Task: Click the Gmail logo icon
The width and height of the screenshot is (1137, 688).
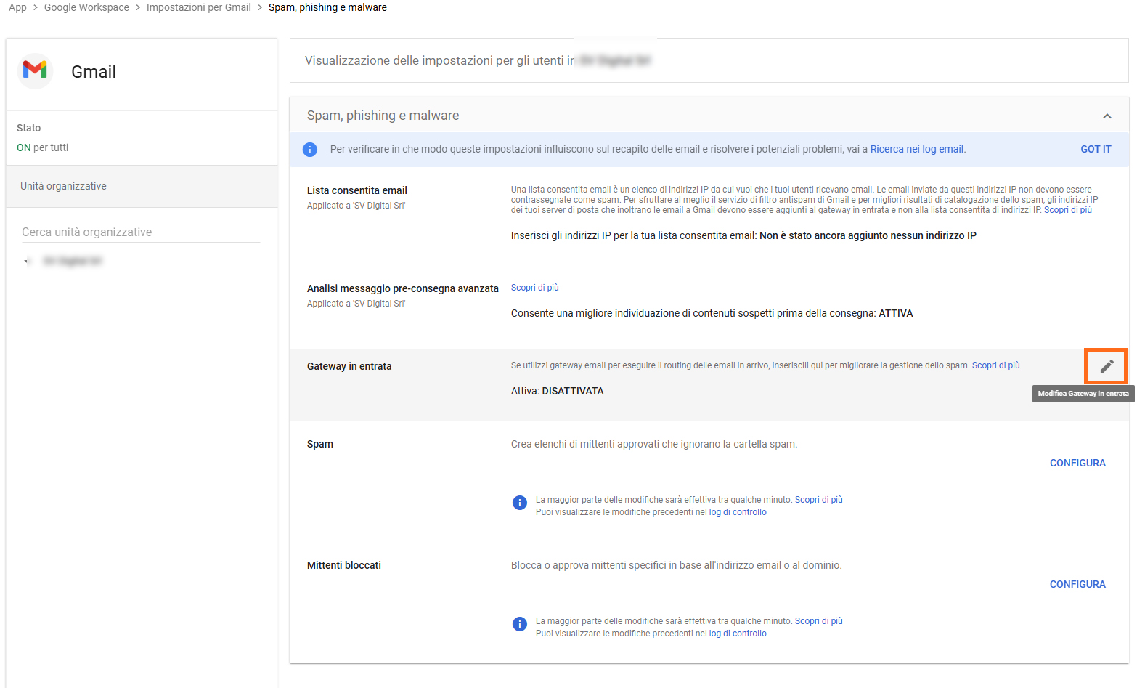Action: (x=35, y=71)
